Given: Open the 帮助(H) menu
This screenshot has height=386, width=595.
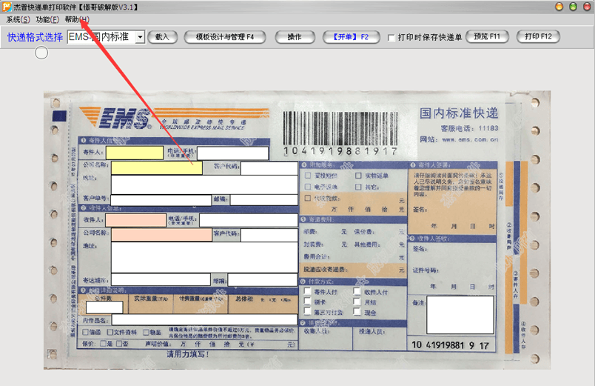Looking at the screenshot, I should coord(77,19).
